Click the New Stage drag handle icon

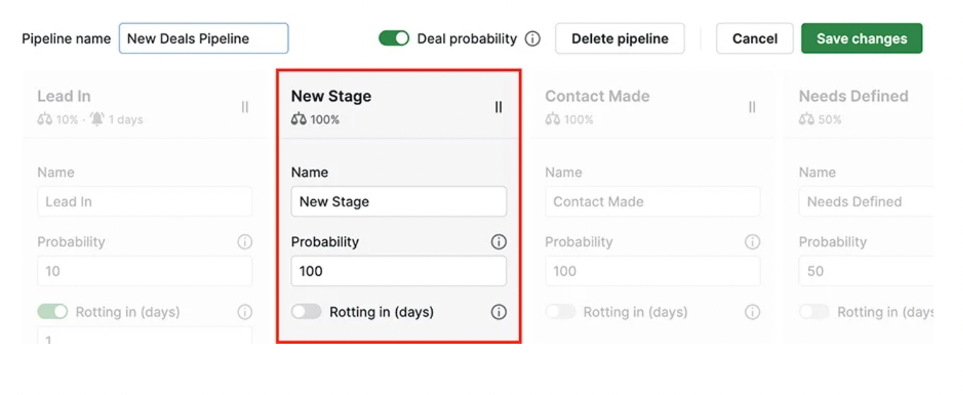498,107
